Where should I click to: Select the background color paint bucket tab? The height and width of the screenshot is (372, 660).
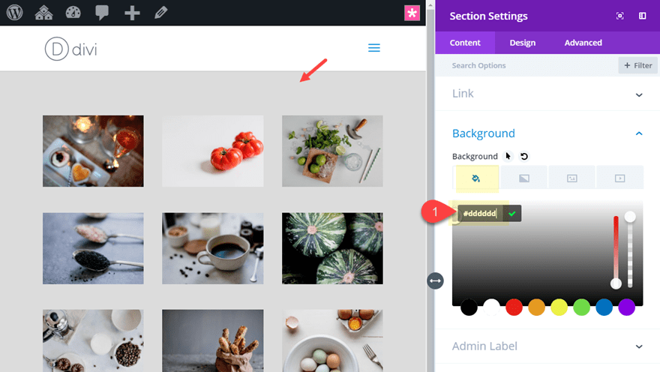pyautogui.click(x=476, y=178)
